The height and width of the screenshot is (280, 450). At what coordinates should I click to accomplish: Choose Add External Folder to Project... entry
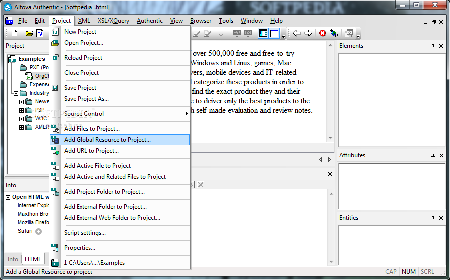tap(120, 206)
